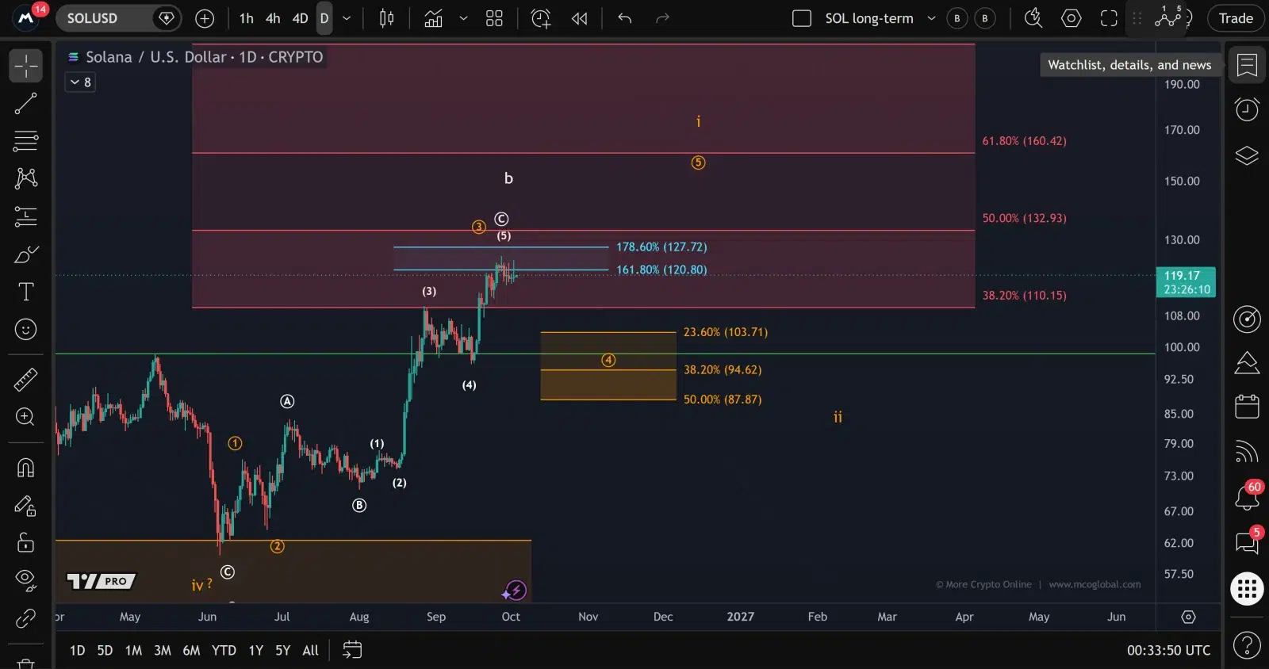The image size is (1269, 669).
Task: Click the Trade button
Action: click(x=1236, y=18)
